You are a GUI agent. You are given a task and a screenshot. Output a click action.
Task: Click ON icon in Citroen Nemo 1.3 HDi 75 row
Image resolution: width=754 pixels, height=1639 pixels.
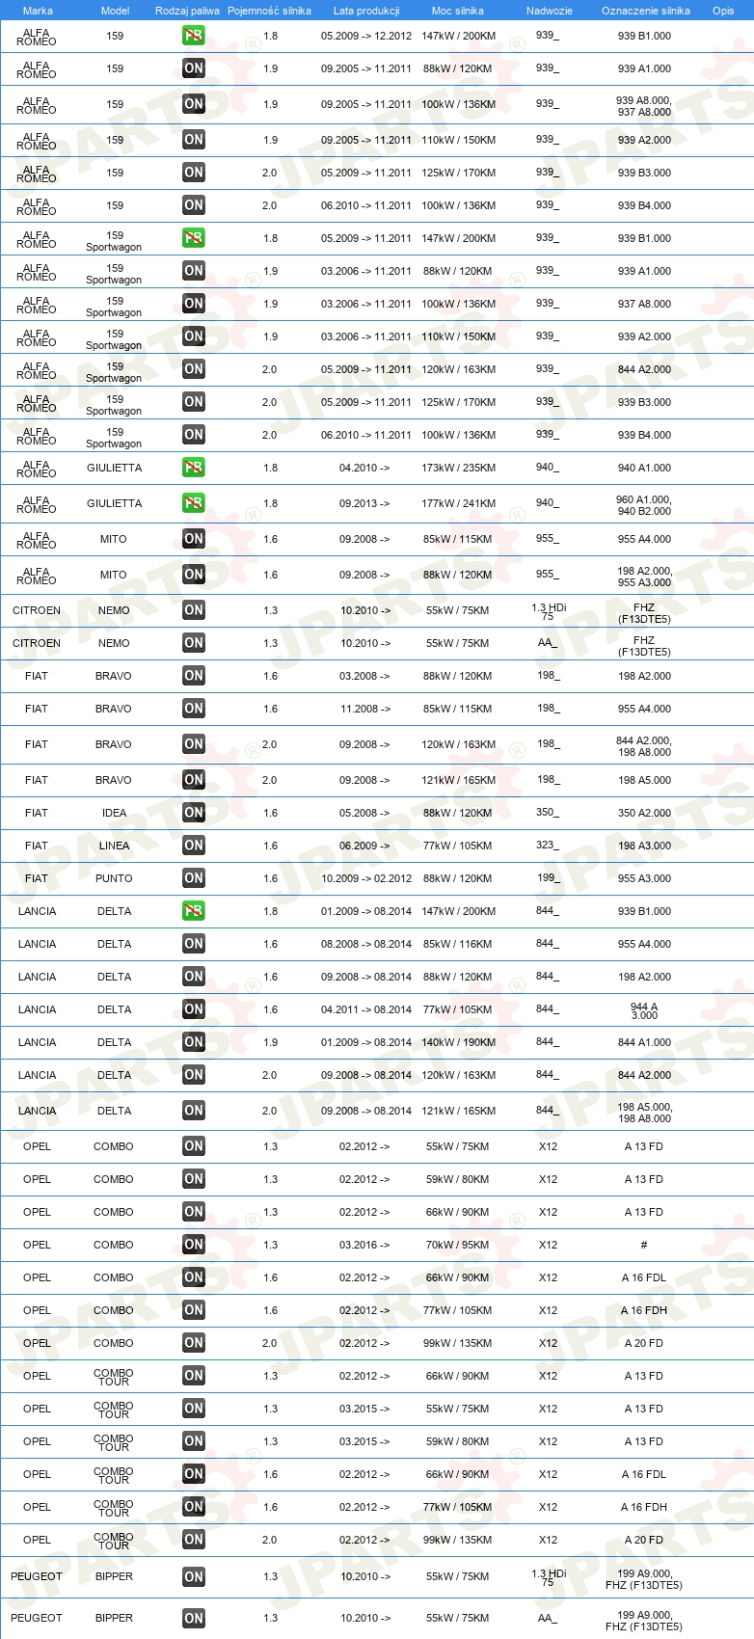[x=194, y=610]
